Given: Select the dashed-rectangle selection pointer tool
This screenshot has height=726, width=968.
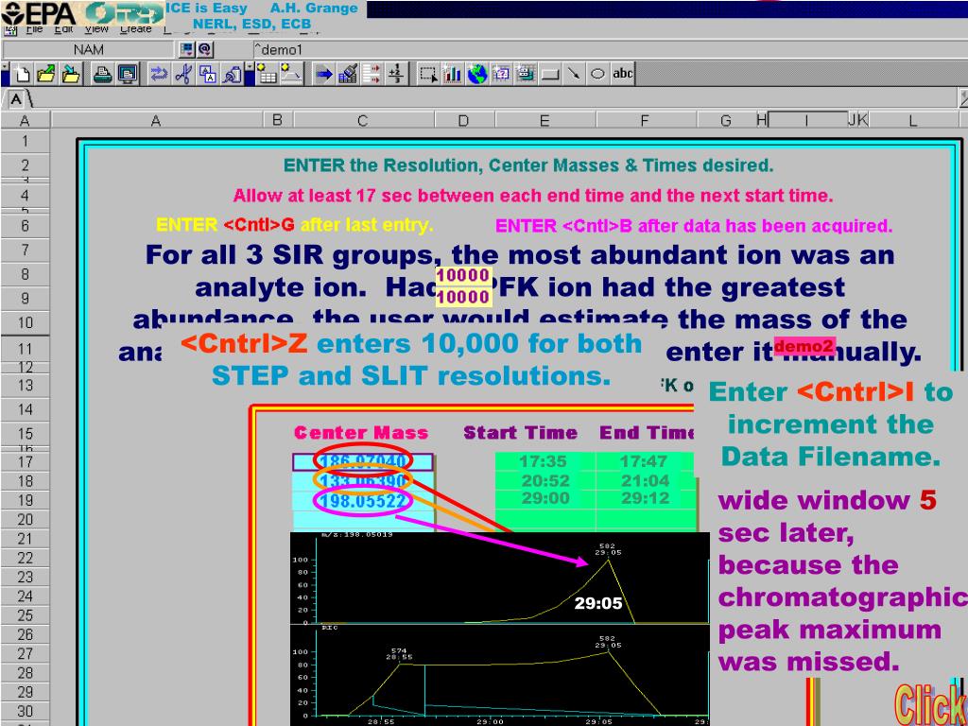Looking at the screenshot, I should click(428, 75).
